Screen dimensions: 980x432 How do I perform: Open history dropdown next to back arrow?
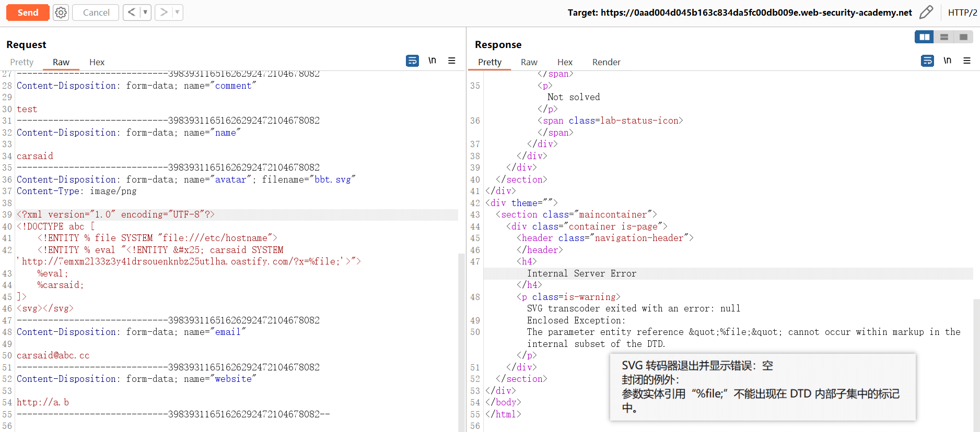coord(146,12)
